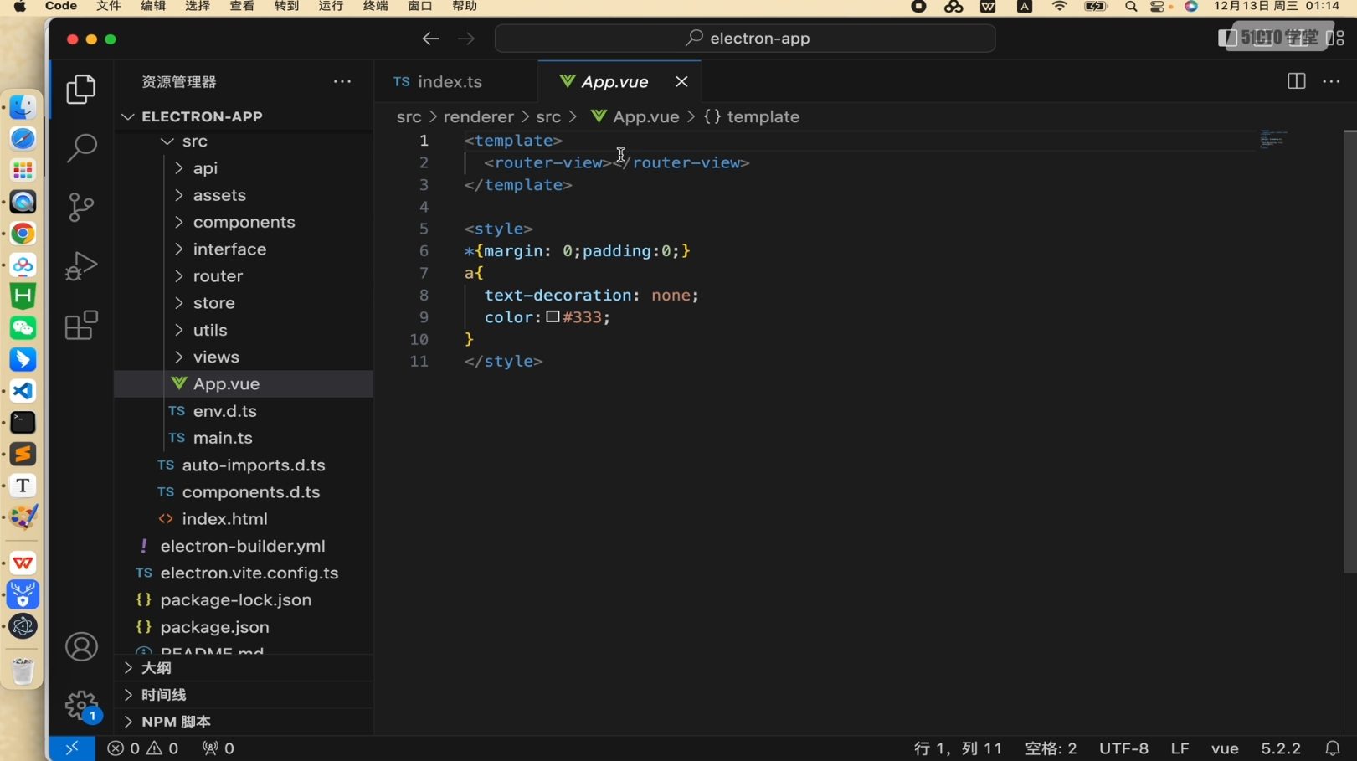This screenshot has height=761, width=1357.
Task: Expand the 大纲 outline section
Action: point(156,668)
